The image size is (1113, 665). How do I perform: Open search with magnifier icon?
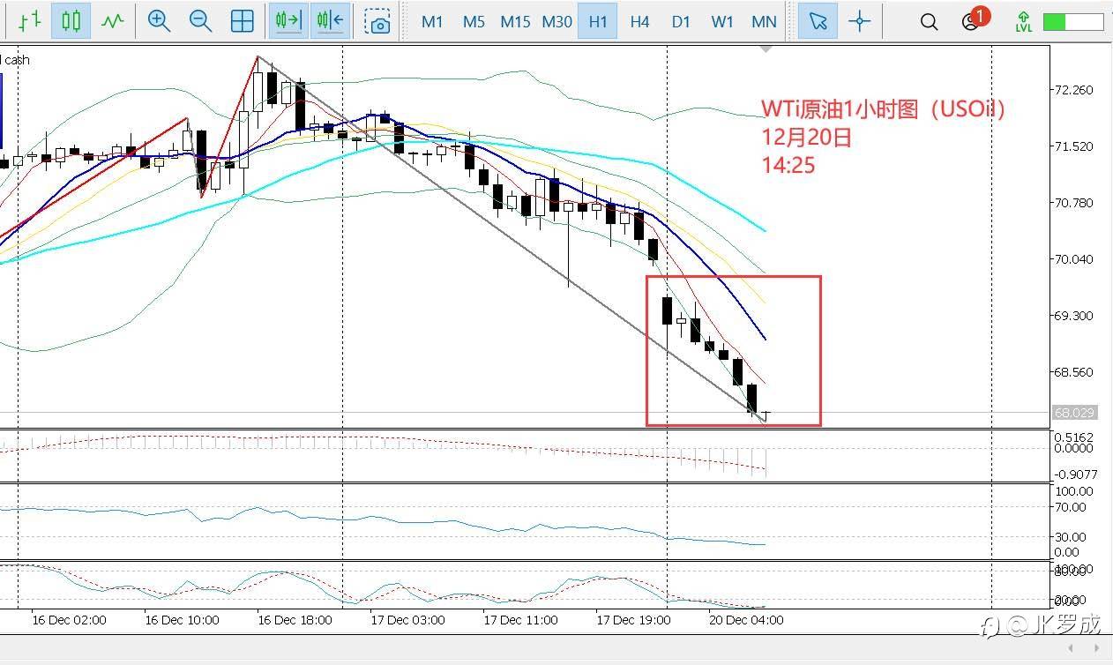point(929,21)
